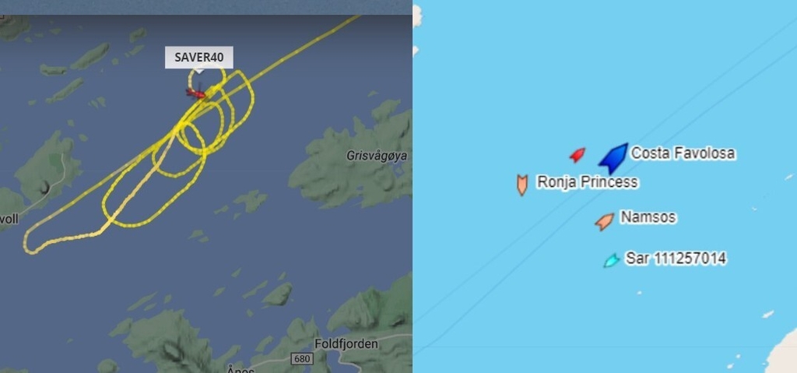Click the Sar 111257014 text label
The width and height of the screenshot is (797, 373).
pyautogui.click(x=676, y=259)
